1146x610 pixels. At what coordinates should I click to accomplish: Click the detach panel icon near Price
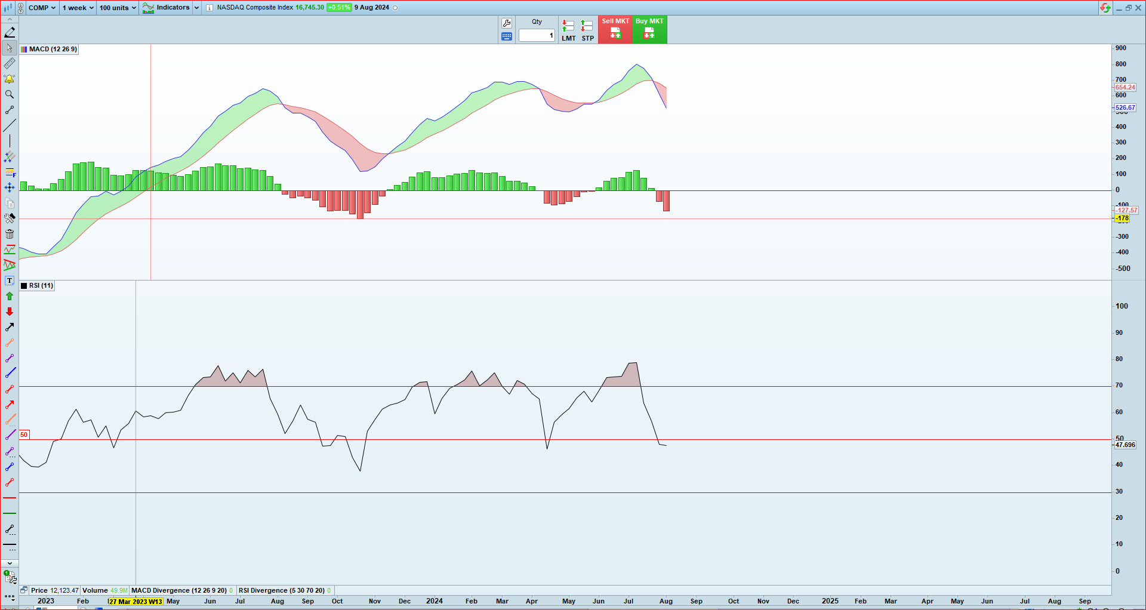[x=24, y=590]
